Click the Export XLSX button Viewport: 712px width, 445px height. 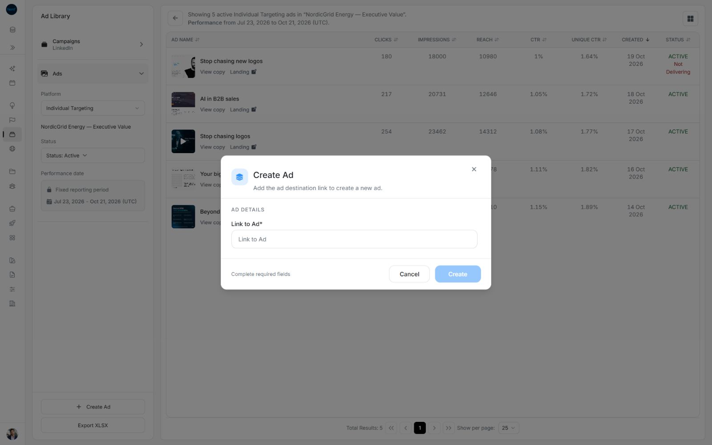coord(93,425)
